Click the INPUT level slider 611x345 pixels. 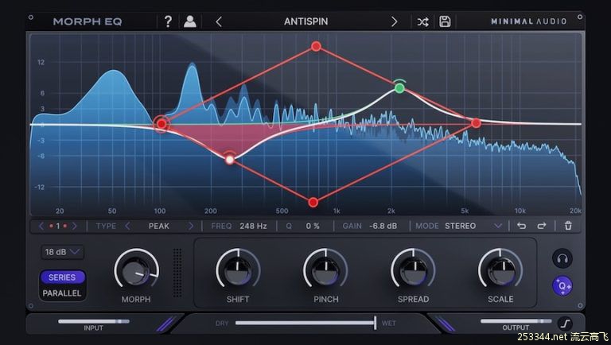click(94, 321)
